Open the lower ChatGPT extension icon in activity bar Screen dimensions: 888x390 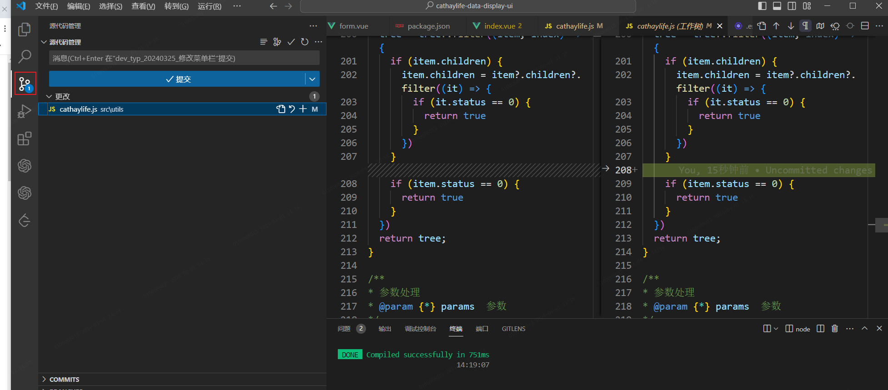tap(24, 193)
